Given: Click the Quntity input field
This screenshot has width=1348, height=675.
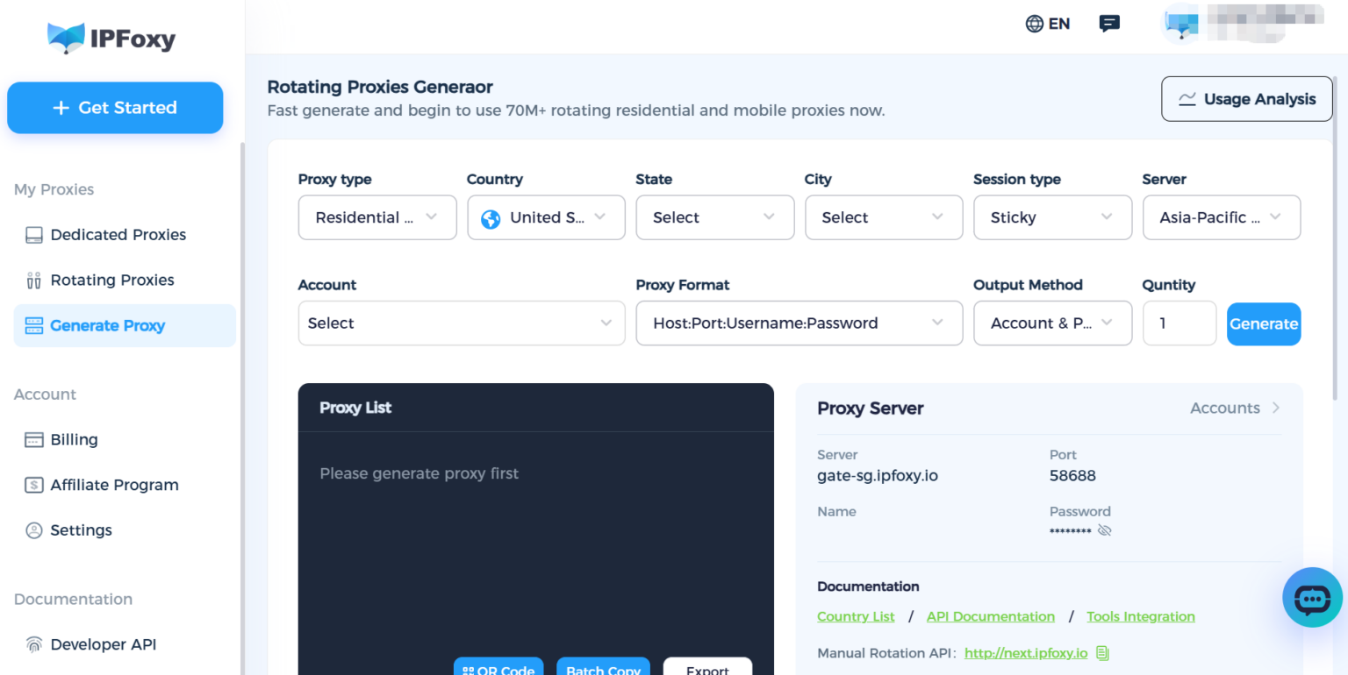Looking at the screenshot, I should 1179,323.
